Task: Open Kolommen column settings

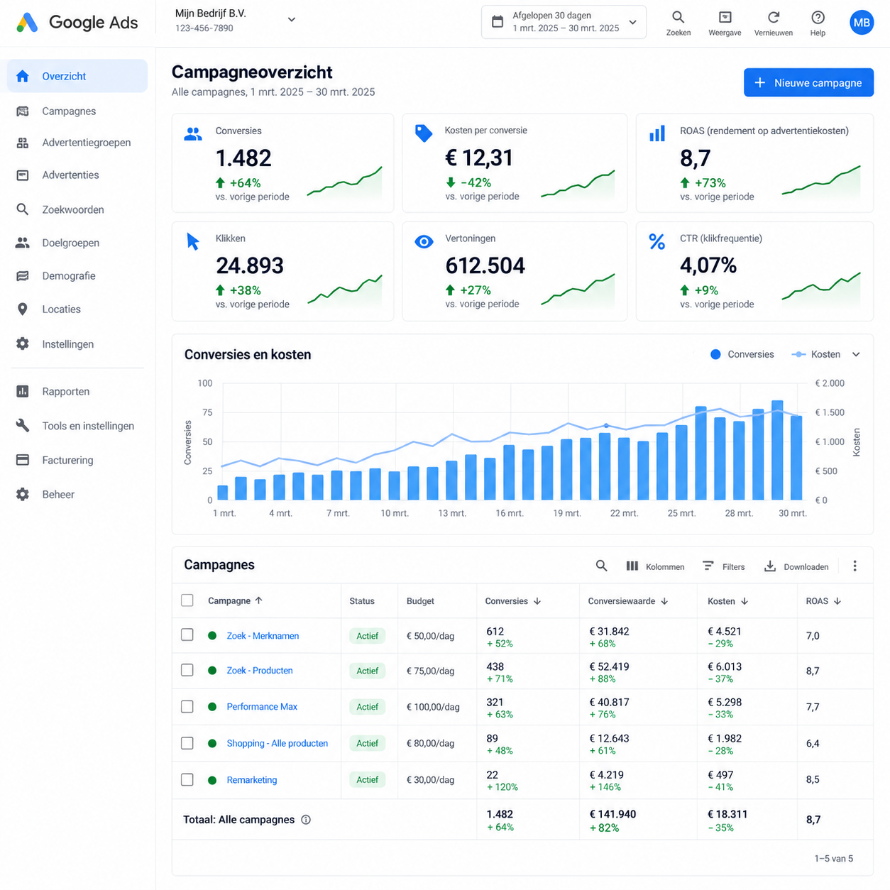Action: tap(655, 566)
